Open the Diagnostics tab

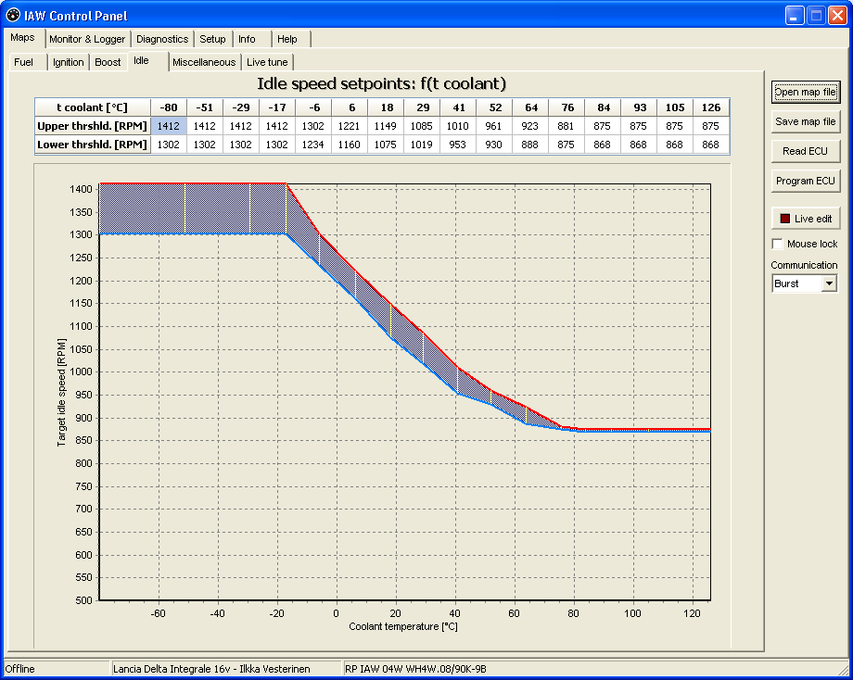162,39
